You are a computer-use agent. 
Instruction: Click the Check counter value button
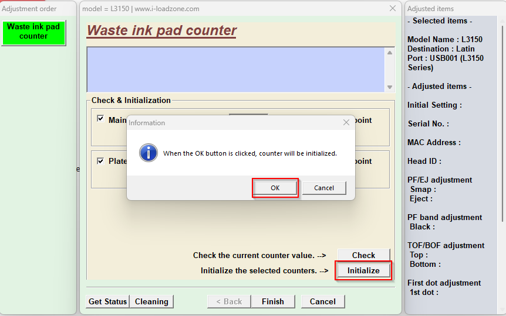coord(363,255)
